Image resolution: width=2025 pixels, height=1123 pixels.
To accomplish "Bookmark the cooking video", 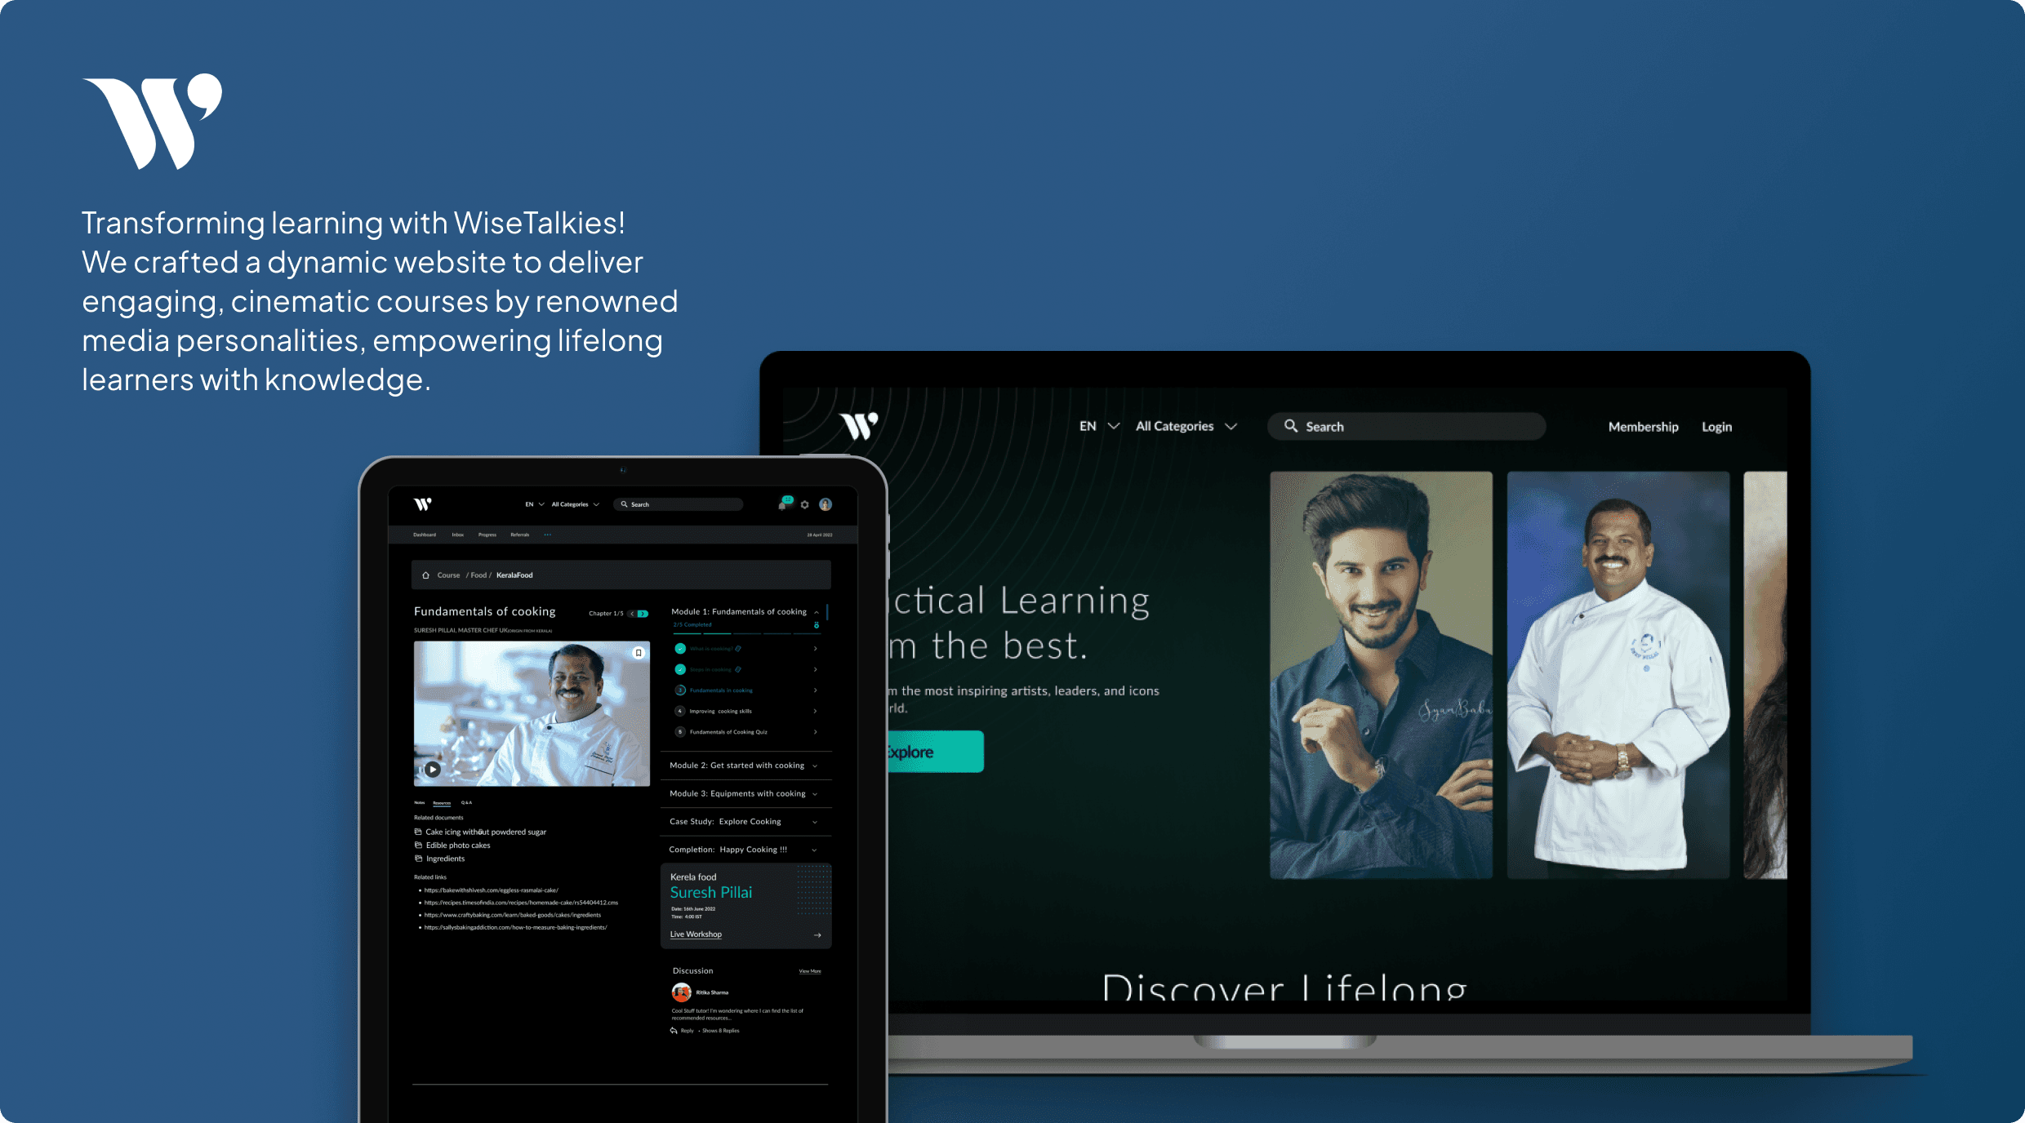I will tap(639, 653).
